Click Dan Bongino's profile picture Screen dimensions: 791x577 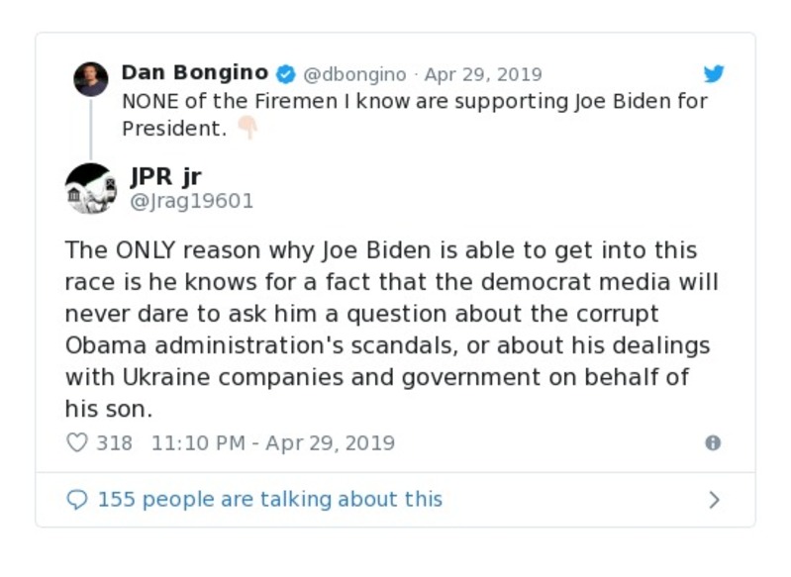pos(91,79)
